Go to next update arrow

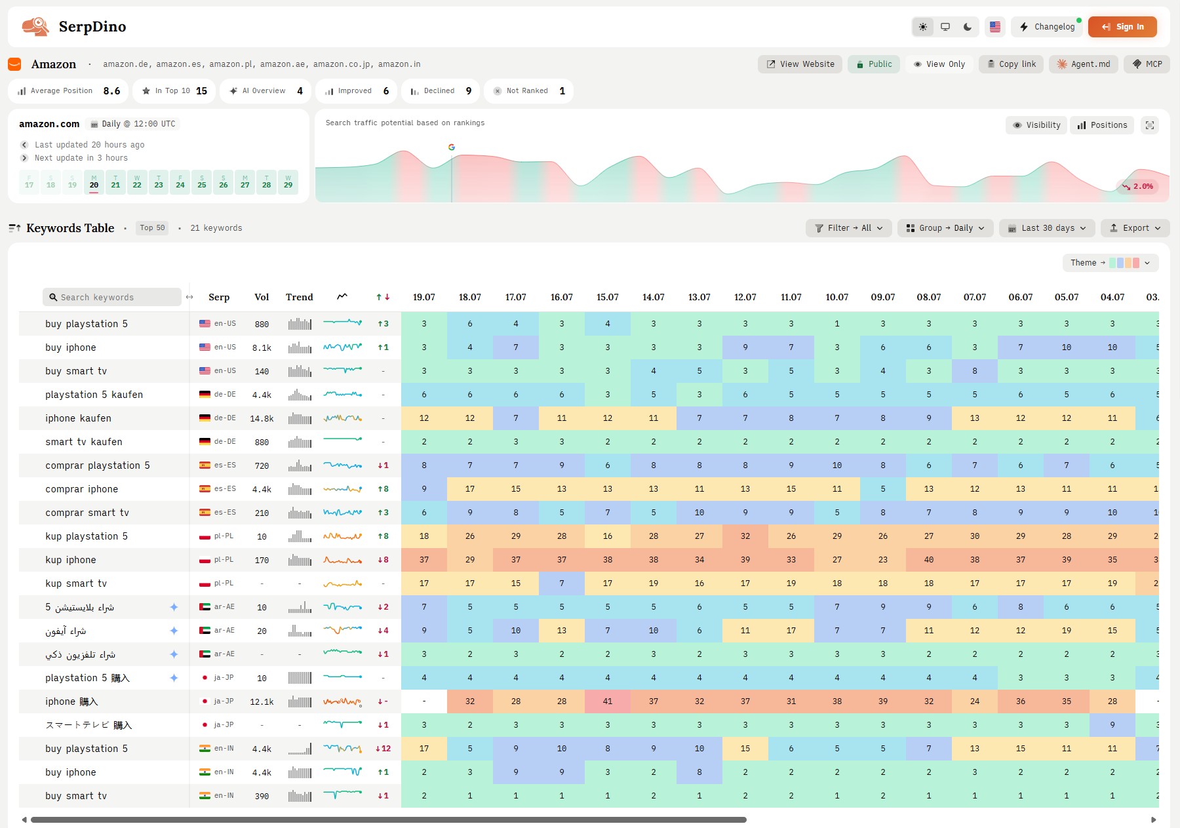point(24,158)
